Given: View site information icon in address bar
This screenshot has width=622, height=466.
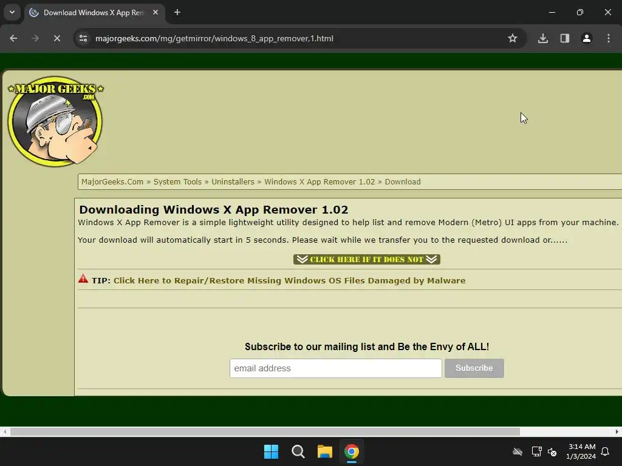Looking at the screenshot, I should tap(83, 38).
